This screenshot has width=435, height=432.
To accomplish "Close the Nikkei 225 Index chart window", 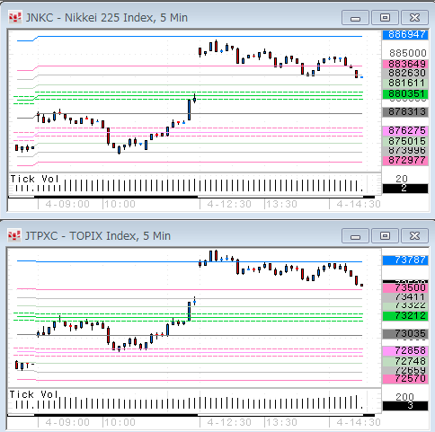I will (414, 18).
